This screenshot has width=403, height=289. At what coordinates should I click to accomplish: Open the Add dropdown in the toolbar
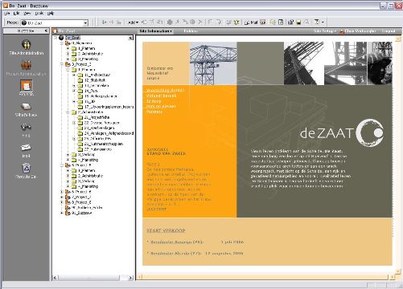[133, 22]
